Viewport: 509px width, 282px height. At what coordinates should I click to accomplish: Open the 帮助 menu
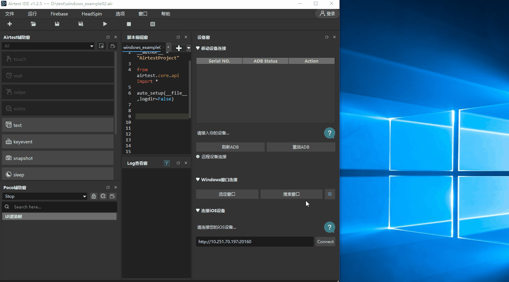pos(166,14)
